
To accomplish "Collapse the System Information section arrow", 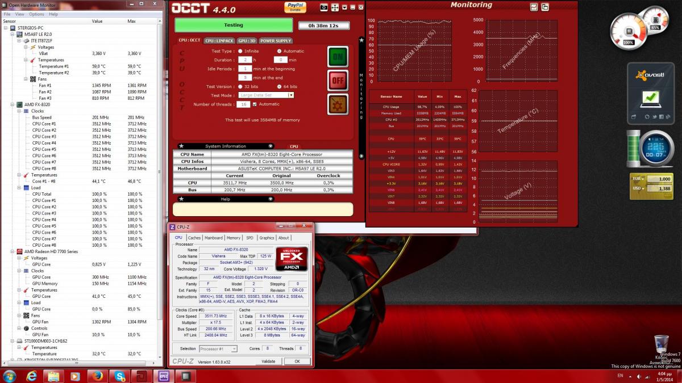I will (271, 146).
